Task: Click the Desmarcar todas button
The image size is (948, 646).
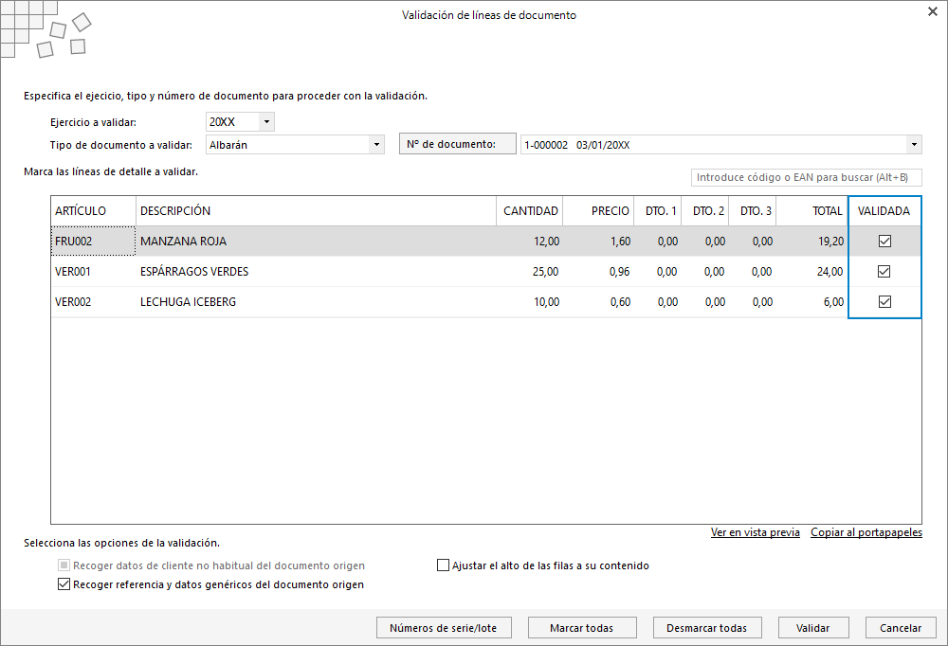Action: click(707, 628)
